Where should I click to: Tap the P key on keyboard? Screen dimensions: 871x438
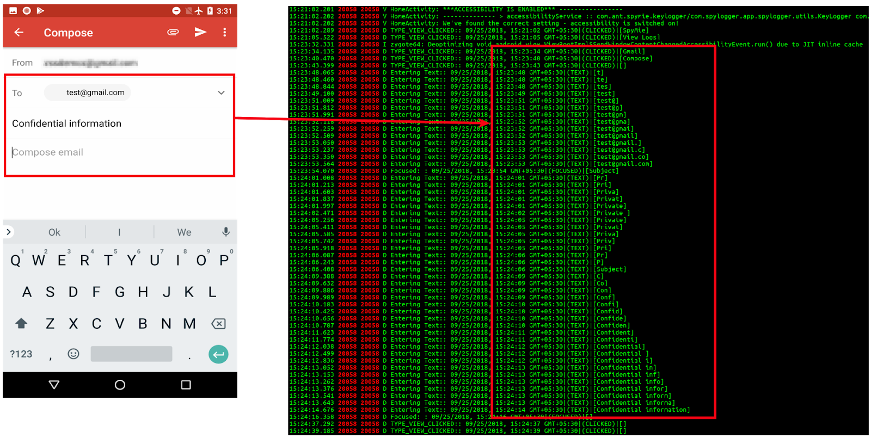(224, 261)
